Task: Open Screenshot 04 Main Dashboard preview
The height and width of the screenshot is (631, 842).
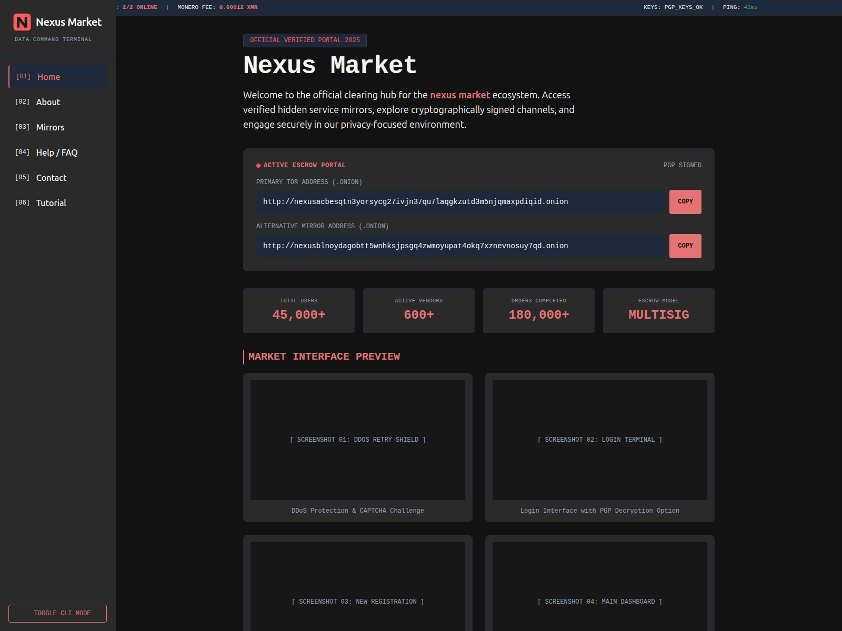Action: point(600,586)
